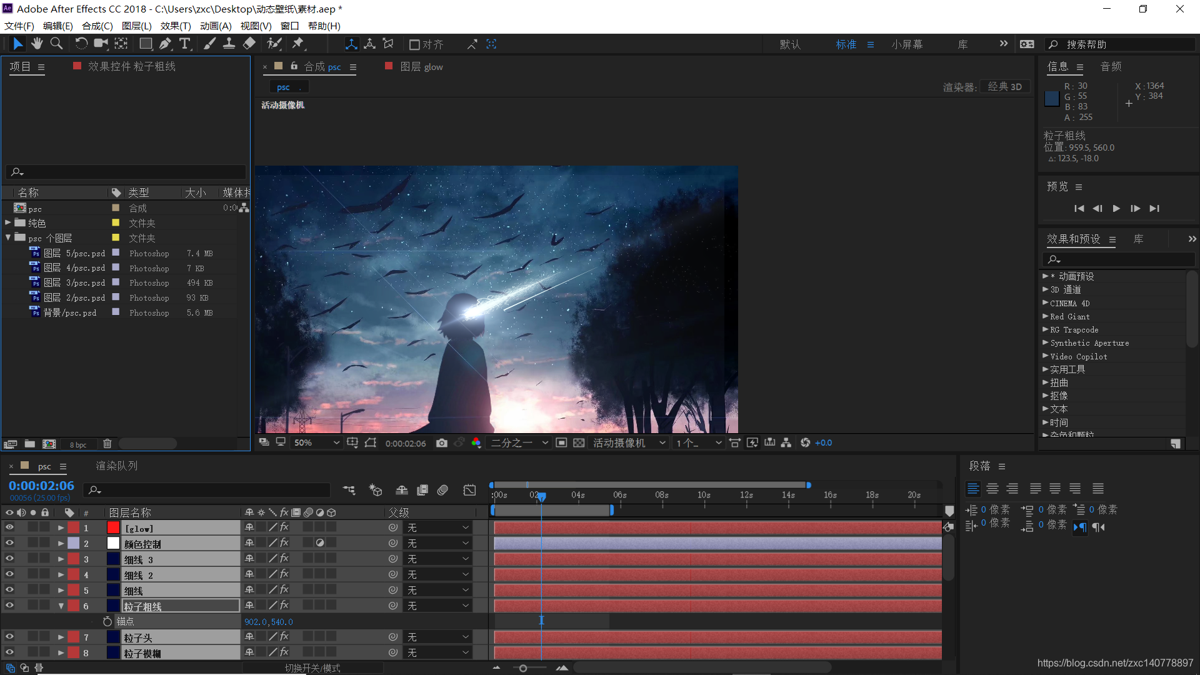The height and width of the screenshot is (675, 1200).
Task: Click the current time indicator at 02s
Action: click(542, 496)
